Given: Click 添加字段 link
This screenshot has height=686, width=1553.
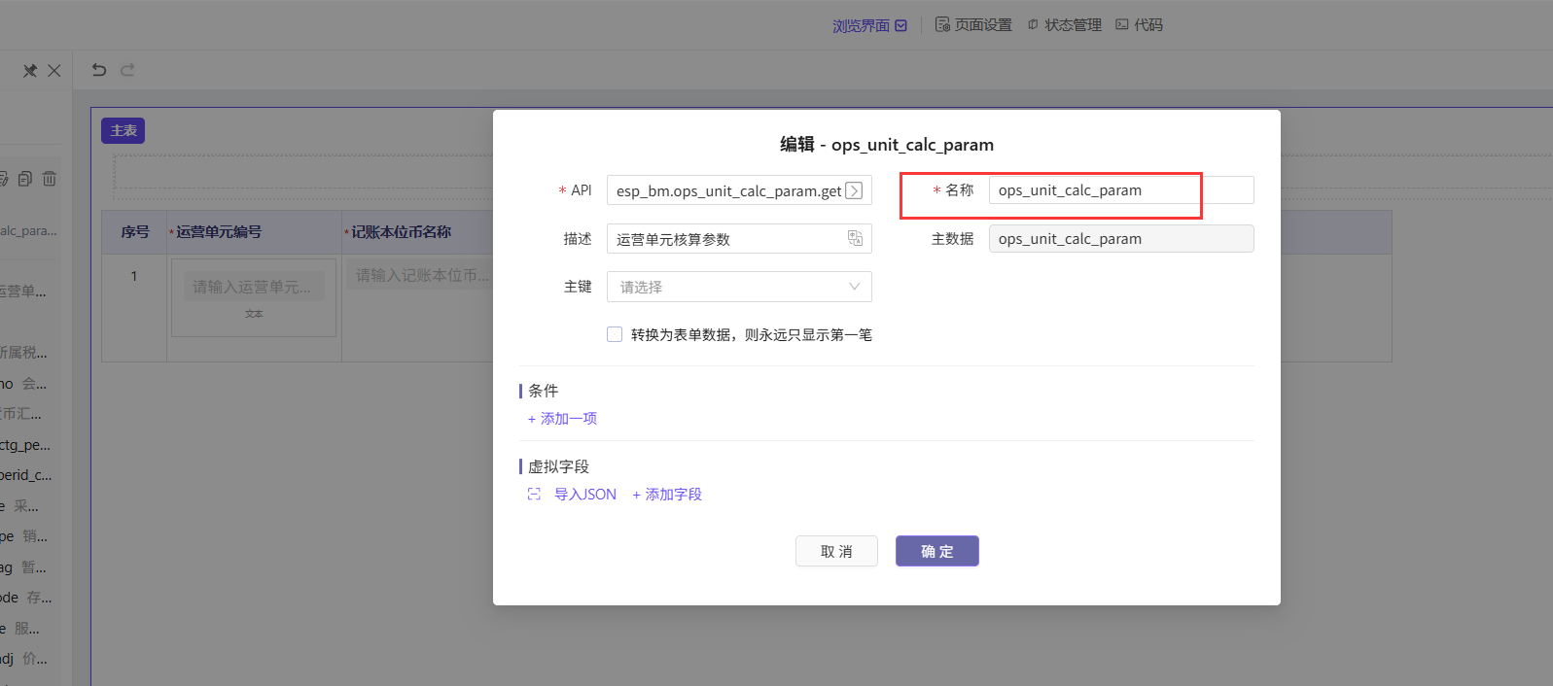Looking at the screenshot, I should pos(667,495).
